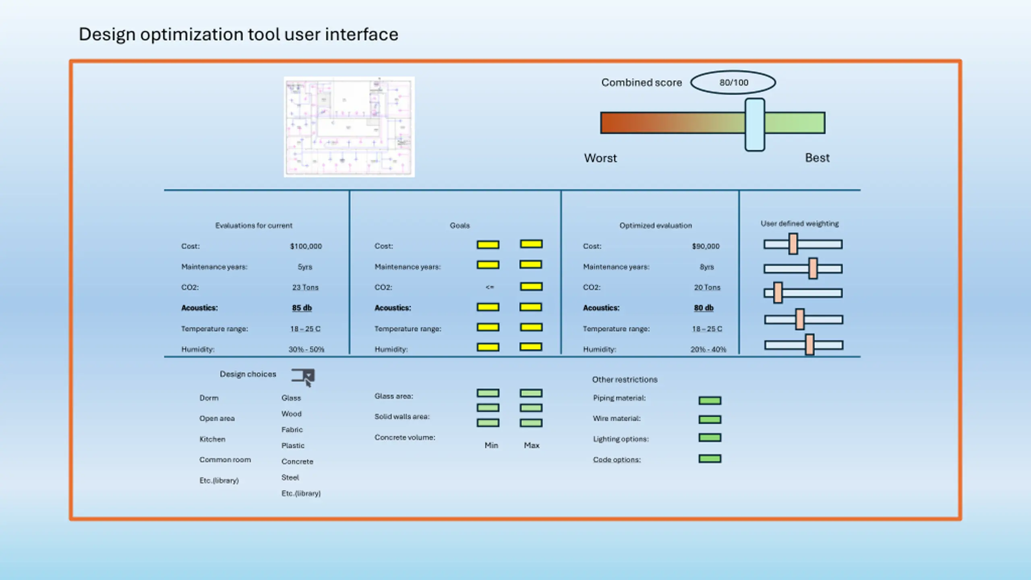Click the CO2 goal '<=' operator

pos(489,287)
